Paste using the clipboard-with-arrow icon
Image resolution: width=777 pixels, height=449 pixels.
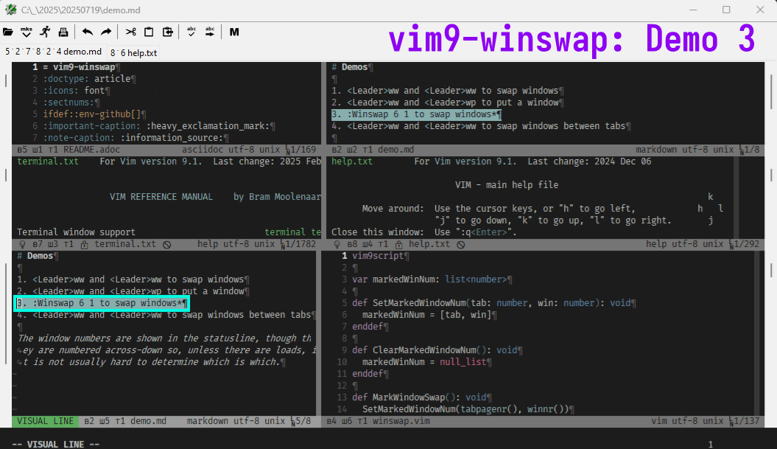168,32
